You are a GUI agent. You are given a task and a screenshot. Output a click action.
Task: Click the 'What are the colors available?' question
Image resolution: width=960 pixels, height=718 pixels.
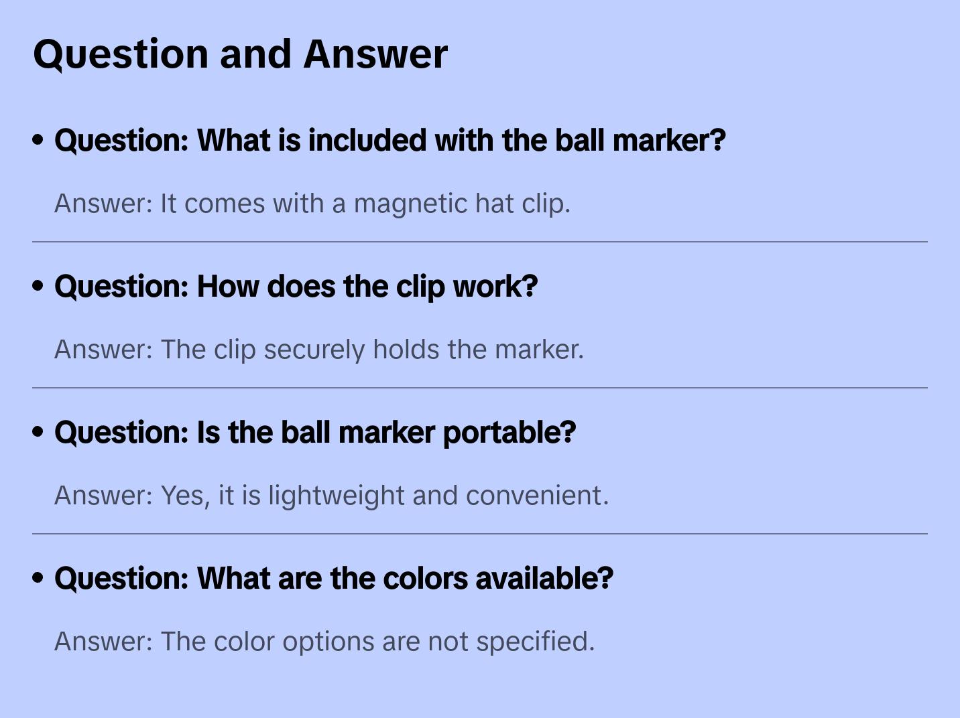click(333, 579)
